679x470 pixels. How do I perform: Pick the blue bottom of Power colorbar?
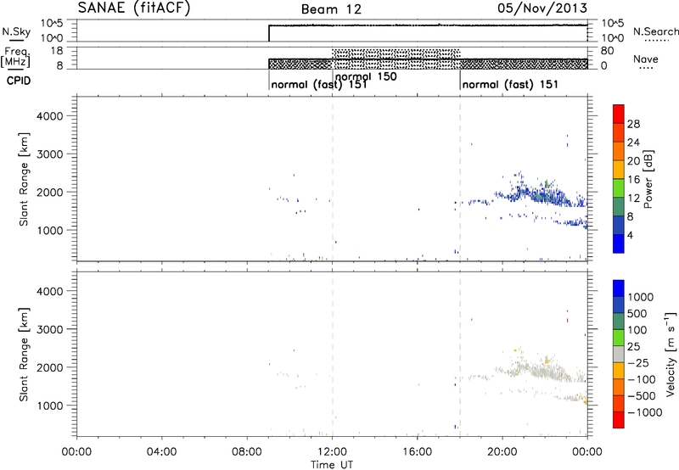tap(619, 243)
